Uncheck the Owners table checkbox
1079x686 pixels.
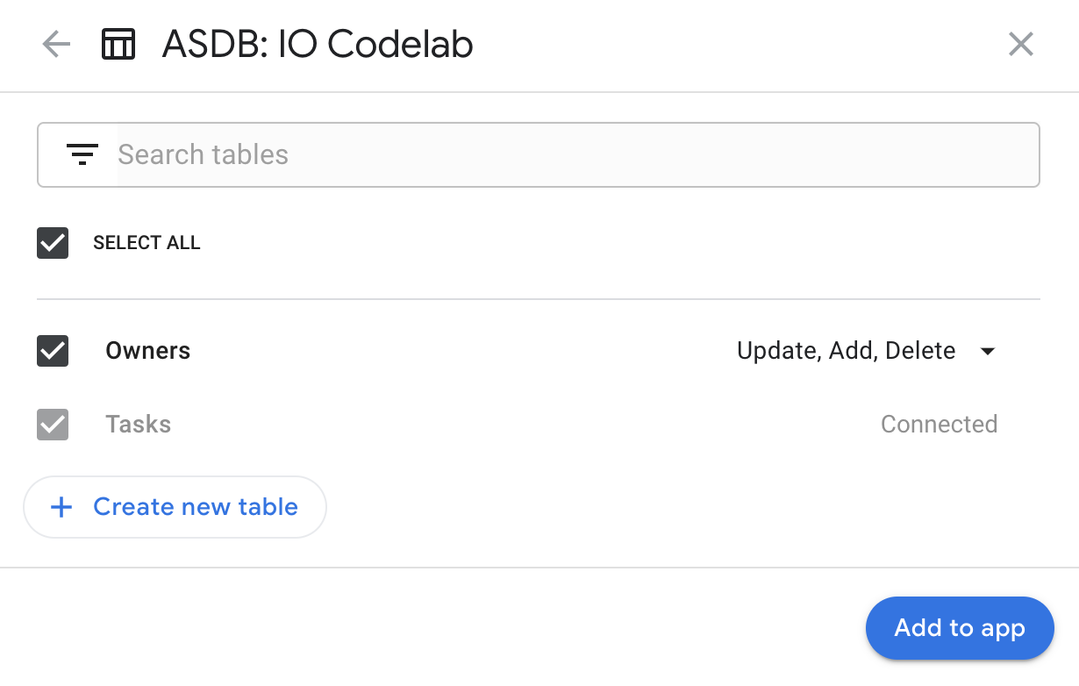(x=52, y=351)
